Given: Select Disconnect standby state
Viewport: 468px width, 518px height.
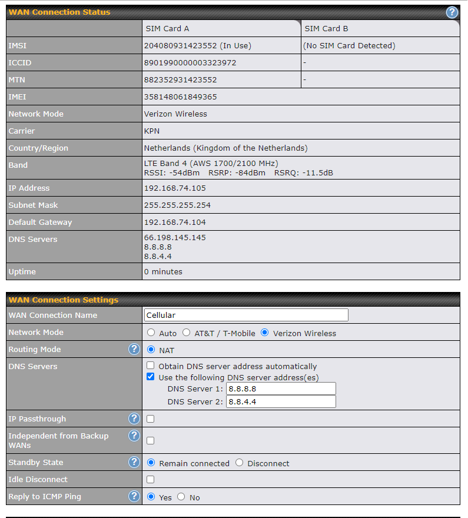Looking at the screenshot, I should [239, 463].
